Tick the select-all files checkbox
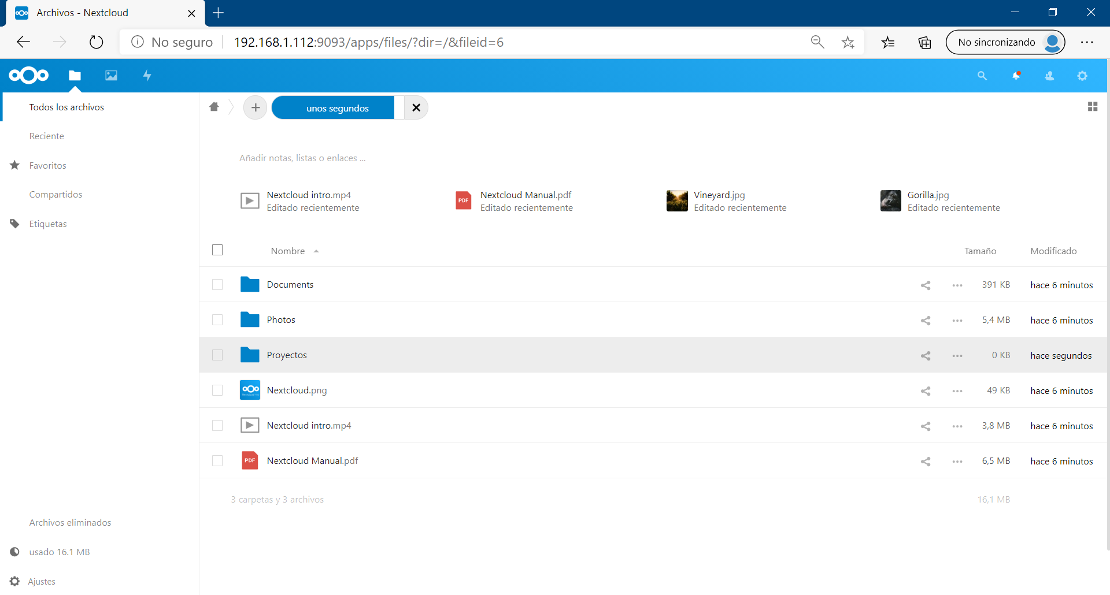 (x=217, y=250)
